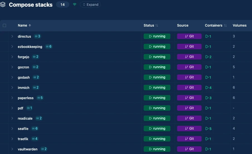The height and width of the screenshot is (154, 252).
Task: Open the readicale stack name link
Action: point(25,118)
